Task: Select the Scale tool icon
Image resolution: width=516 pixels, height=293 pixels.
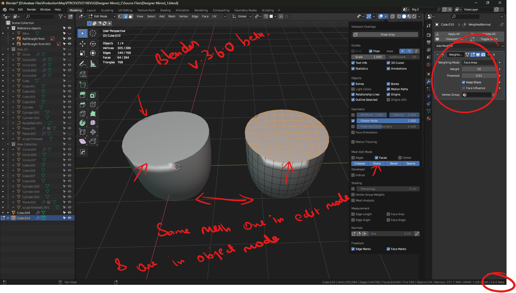Action: (x=83, y=53)
